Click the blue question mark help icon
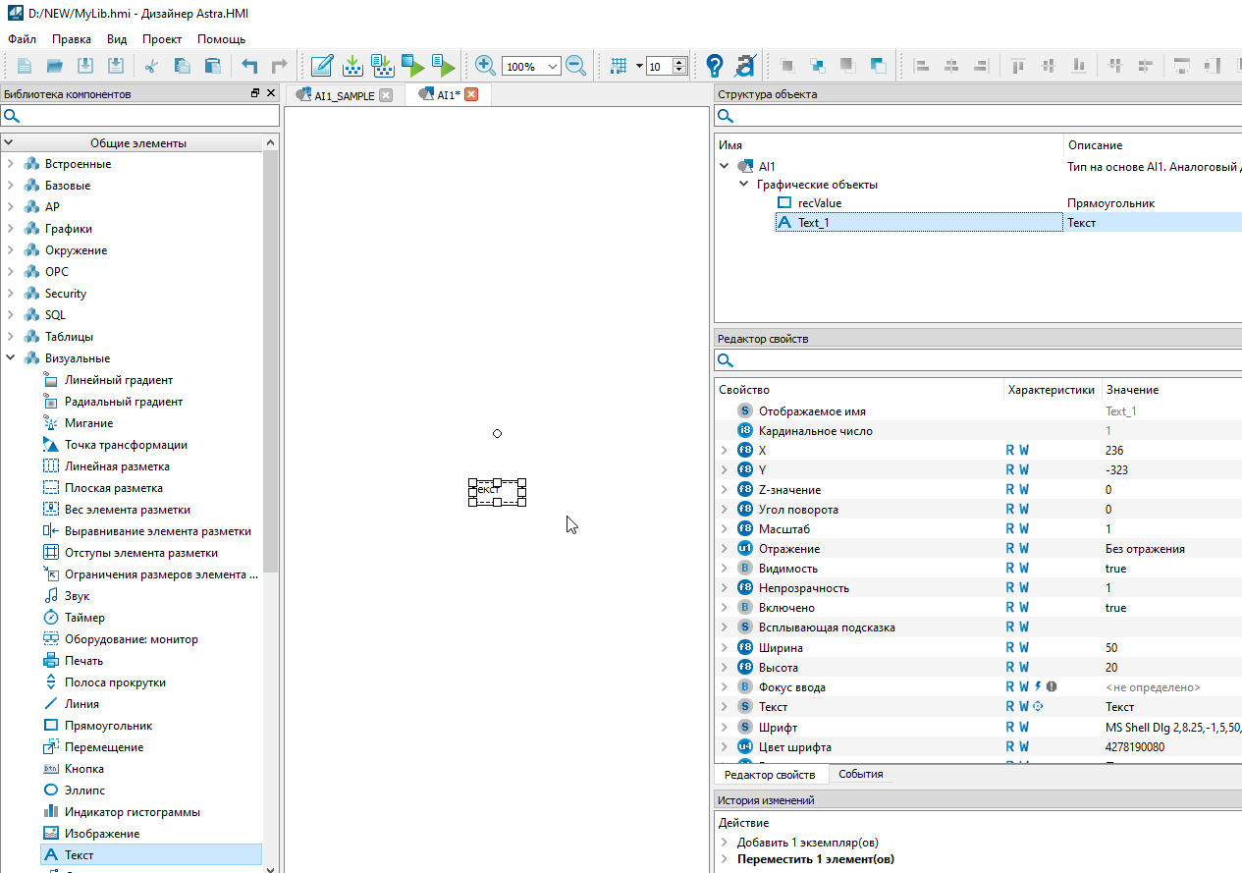Viewport: 1242px width, 873px height. [x=715, y=66]
